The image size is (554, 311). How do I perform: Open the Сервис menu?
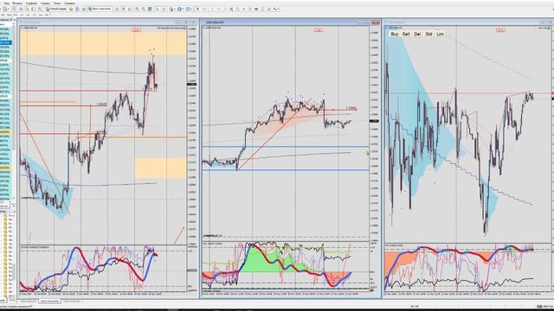45,3
